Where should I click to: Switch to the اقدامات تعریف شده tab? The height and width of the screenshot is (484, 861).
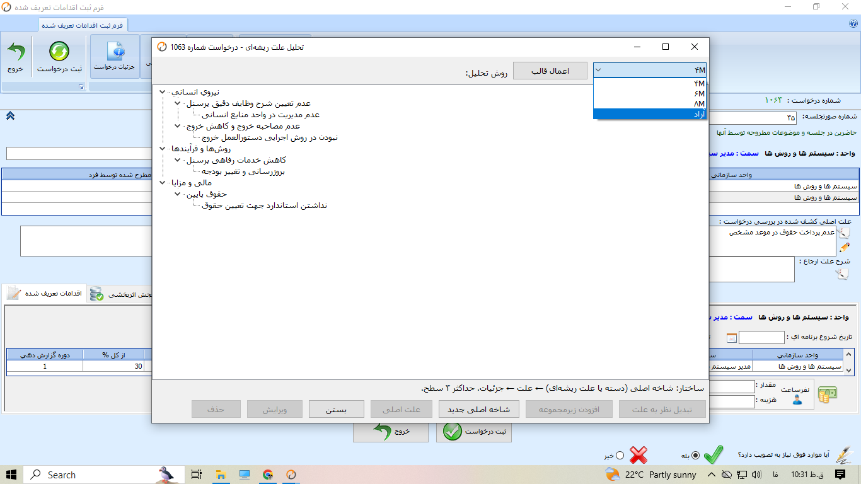44,294
